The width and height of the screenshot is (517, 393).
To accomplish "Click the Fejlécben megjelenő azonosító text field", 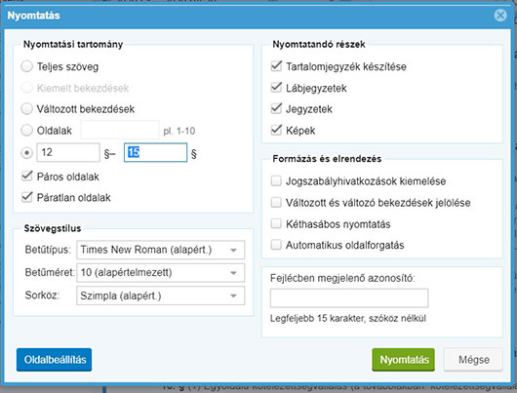I will tap(349, 298).
